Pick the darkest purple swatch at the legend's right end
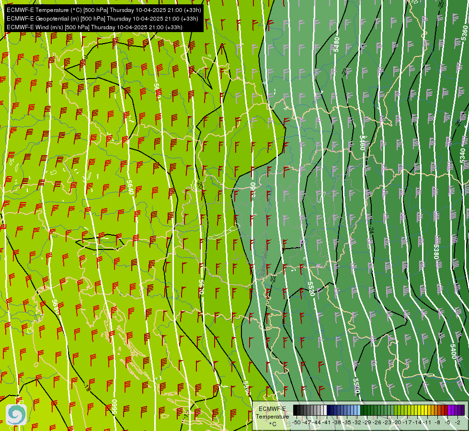 pos(463,410)
